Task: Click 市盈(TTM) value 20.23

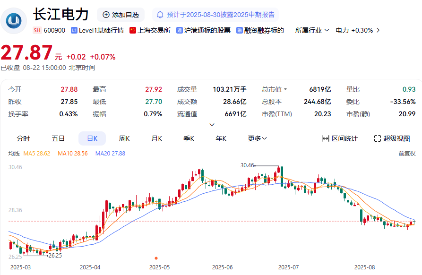Action: point(323,114)
